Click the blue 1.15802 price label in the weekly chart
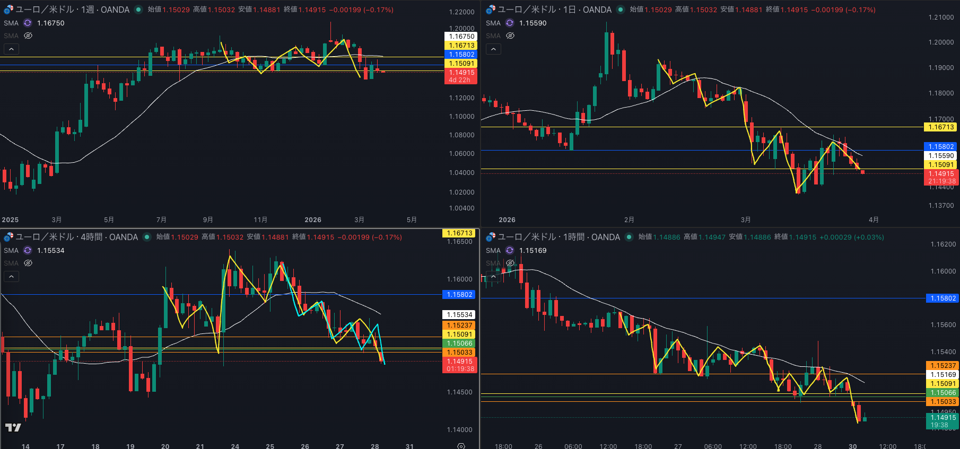960x449 pixels. point(461,54)
